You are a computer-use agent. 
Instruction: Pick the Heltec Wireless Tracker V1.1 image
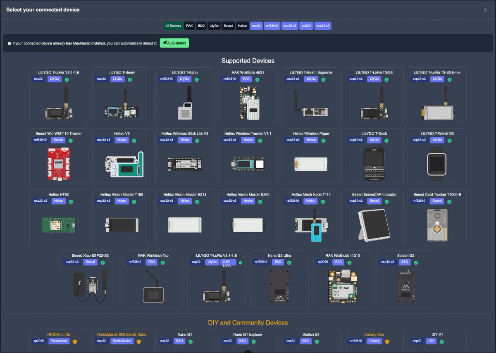point(248,164)
